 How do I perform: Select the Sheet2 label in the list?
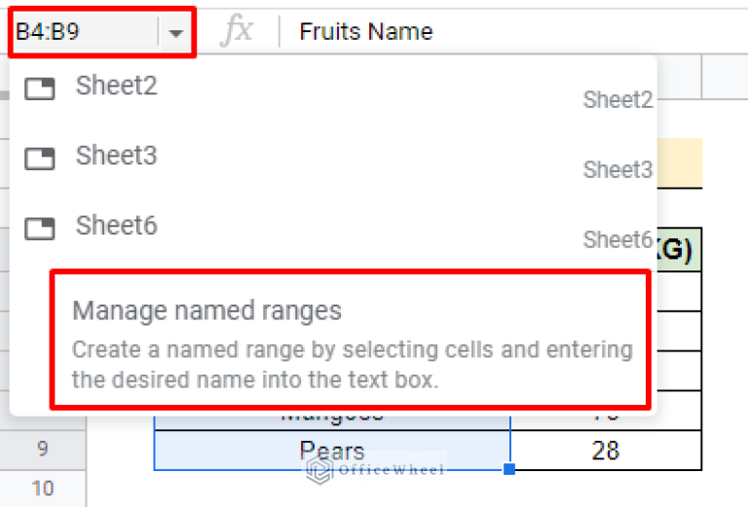pyautogui.click(x=116, y=87)
